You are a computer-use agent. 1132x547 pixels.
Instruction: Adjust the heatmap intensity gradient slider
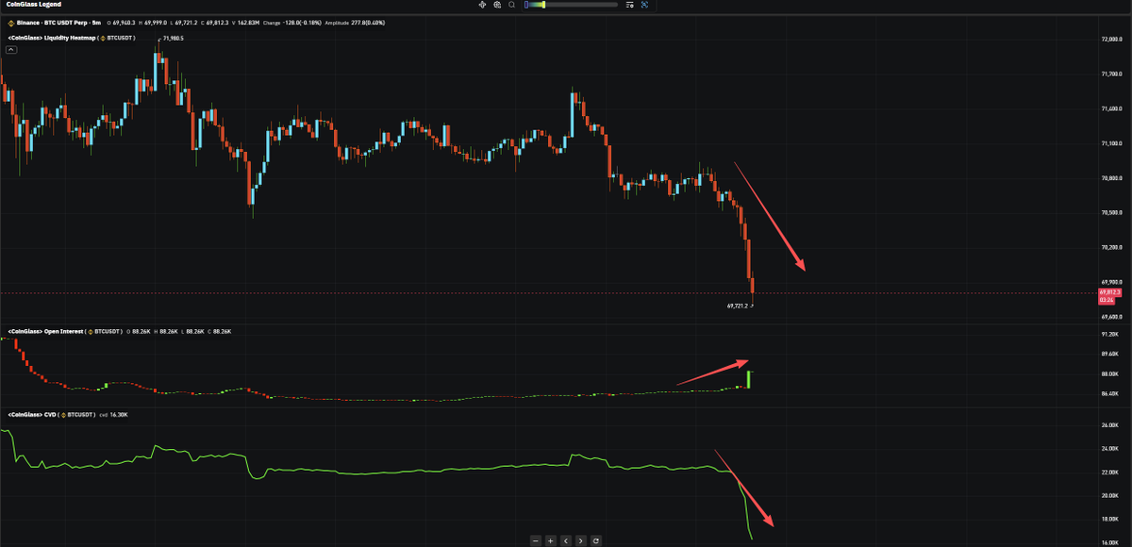point(571,5)
